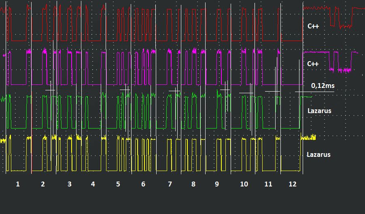Image resolution: width=365 pixels, height=214 pixels.
Task: Click segment number 3 label
Action: [x=69, y=184]
